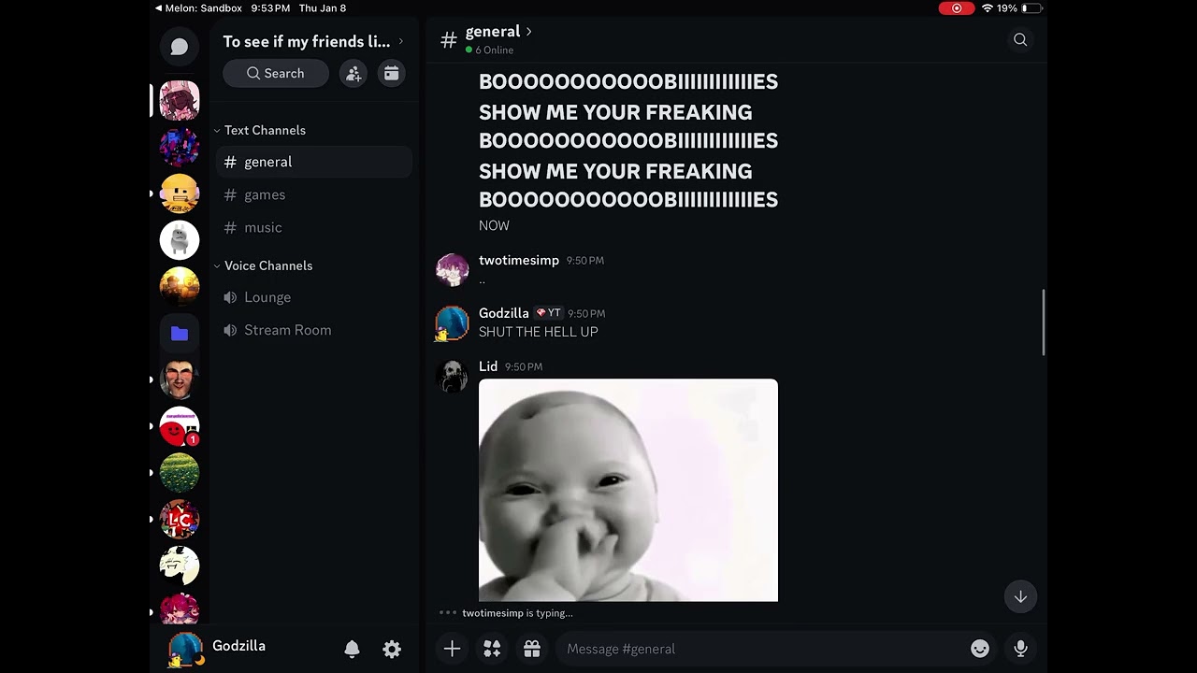Open the message search magnifier icon

pos(1020,39)
